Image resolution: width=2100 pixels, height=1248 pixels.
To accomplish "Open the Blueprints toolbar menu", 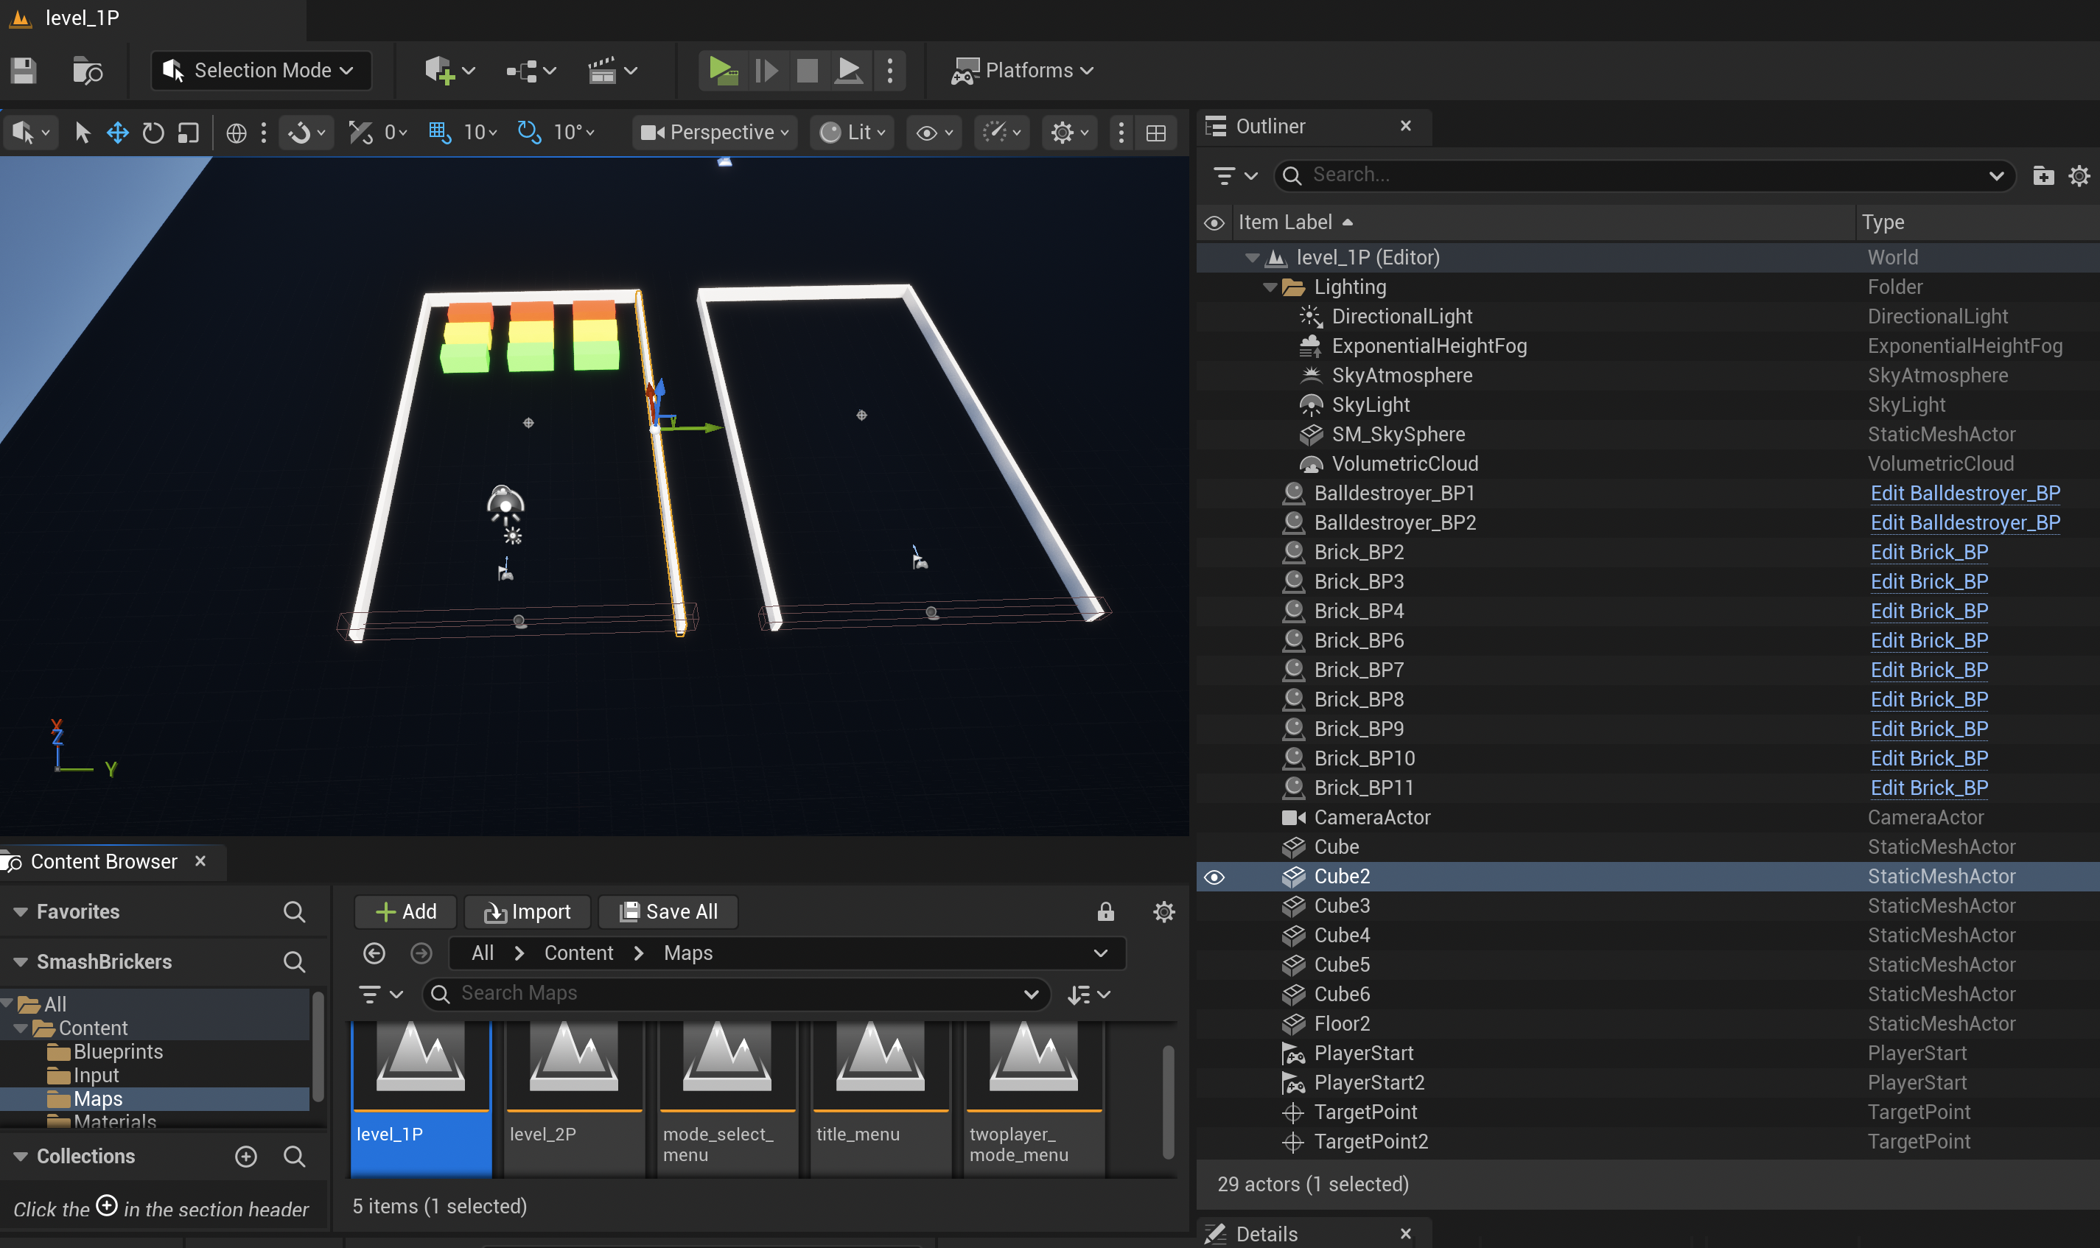I will [531, 70].
